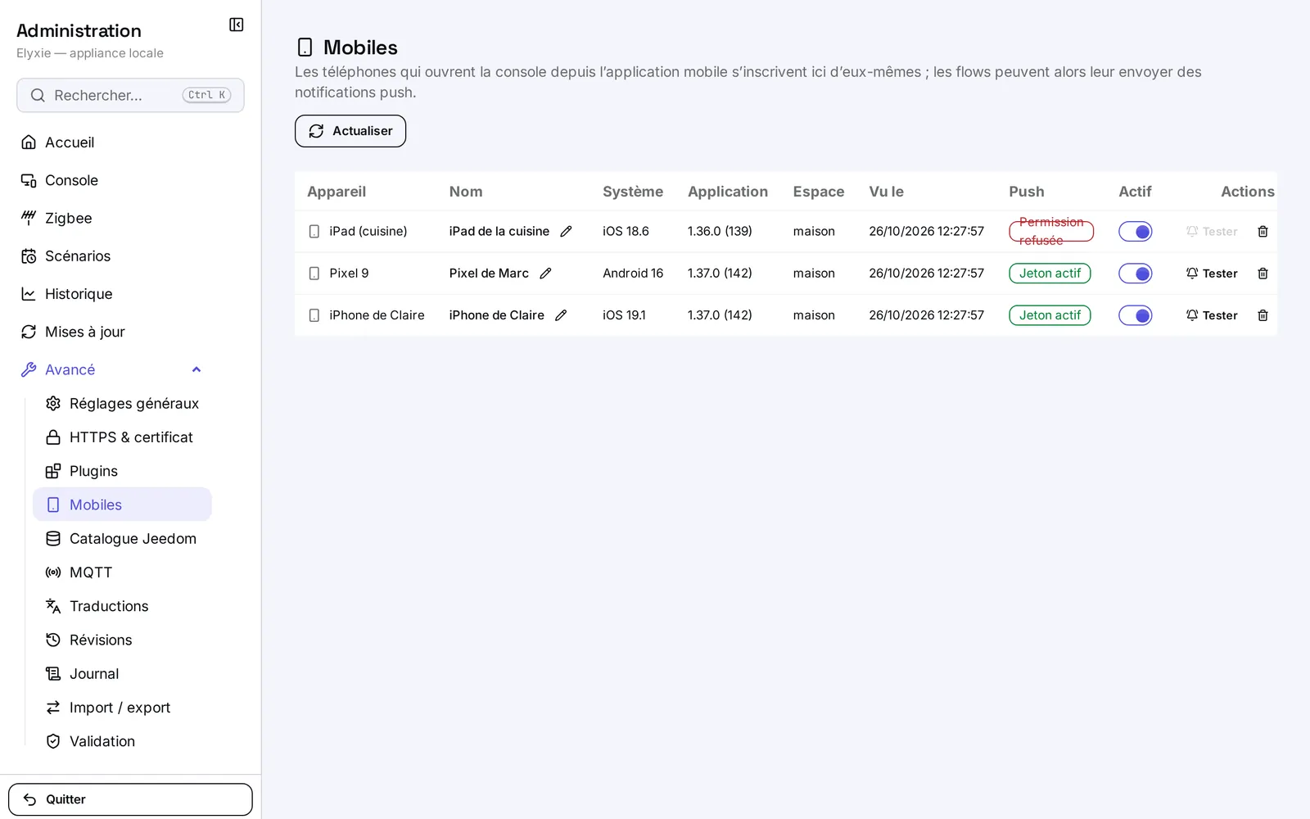Open Plugins page
1310x819 pixels.
[x=122, y=471]
